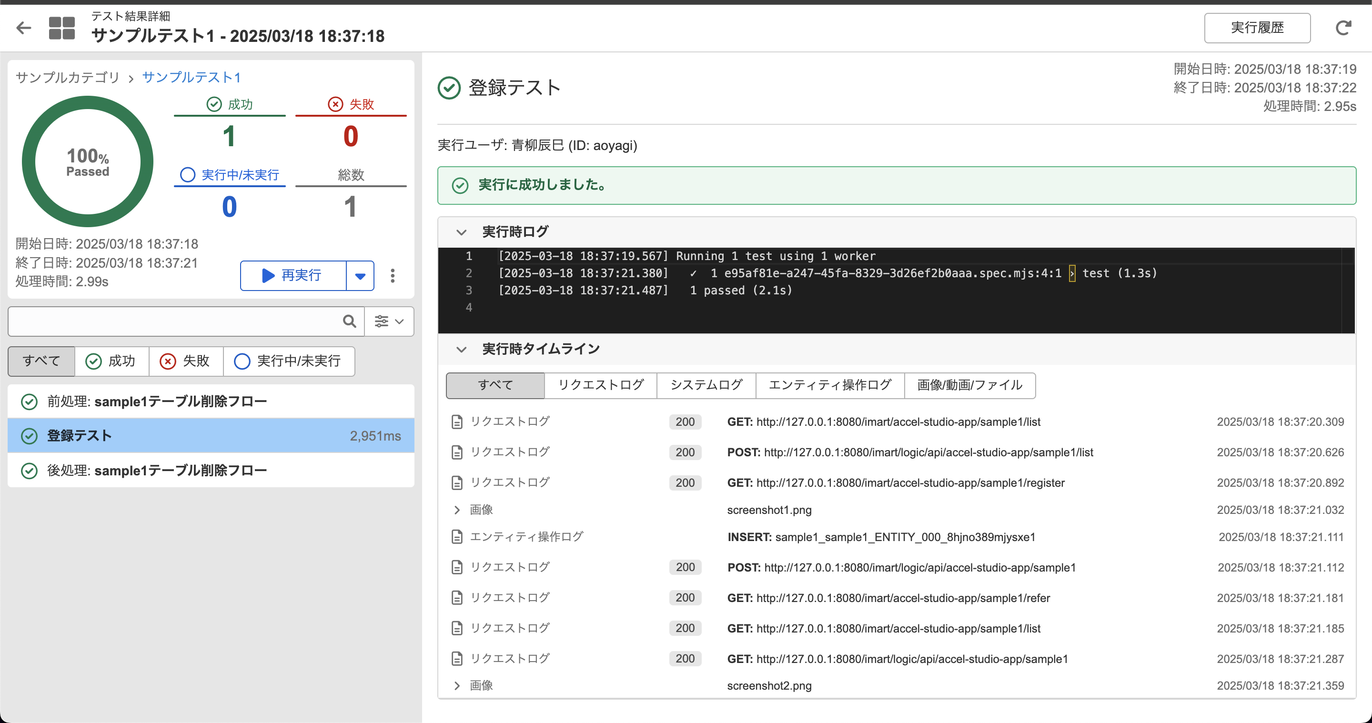Expand the screenshot1.png image row
The width and height of the screenshot is (1372, 723).
(x=457, y=510)
